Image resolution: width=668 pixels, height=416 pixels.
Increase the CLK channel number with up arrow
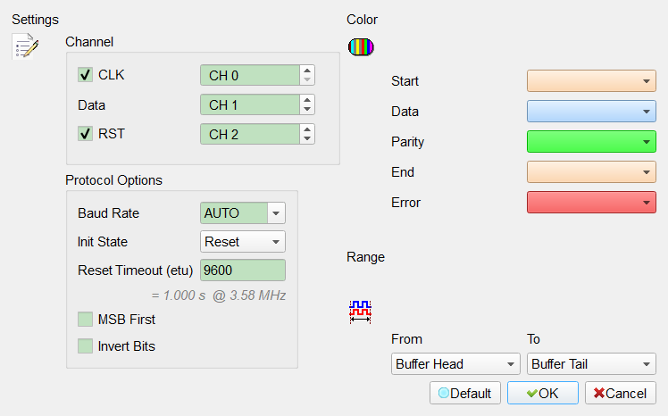[307, 71]
